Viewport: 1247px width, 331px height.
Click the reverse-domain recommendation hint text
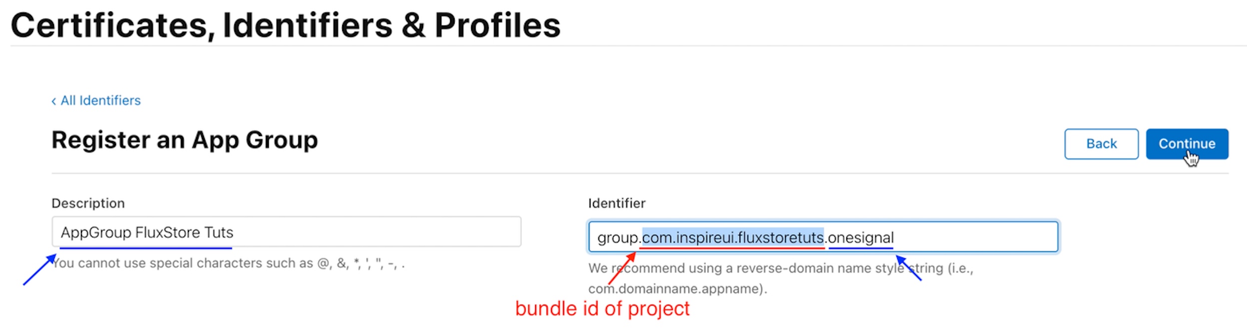point(780,278)
